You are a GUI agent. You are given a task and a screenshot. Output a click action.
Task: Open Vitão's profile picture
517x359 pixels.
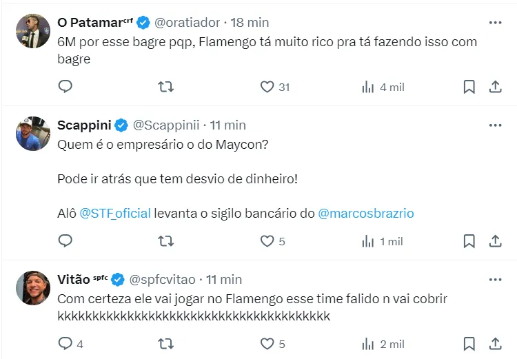coord(32,288)
